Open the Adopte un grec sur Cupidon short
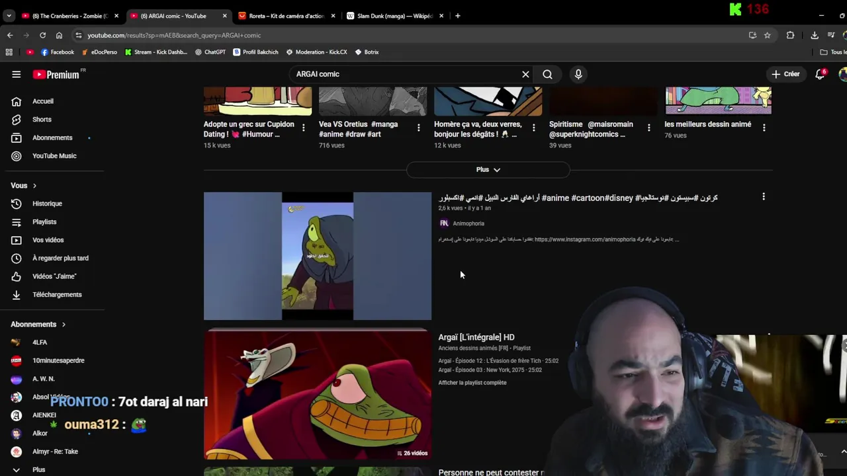 point(249,129)
